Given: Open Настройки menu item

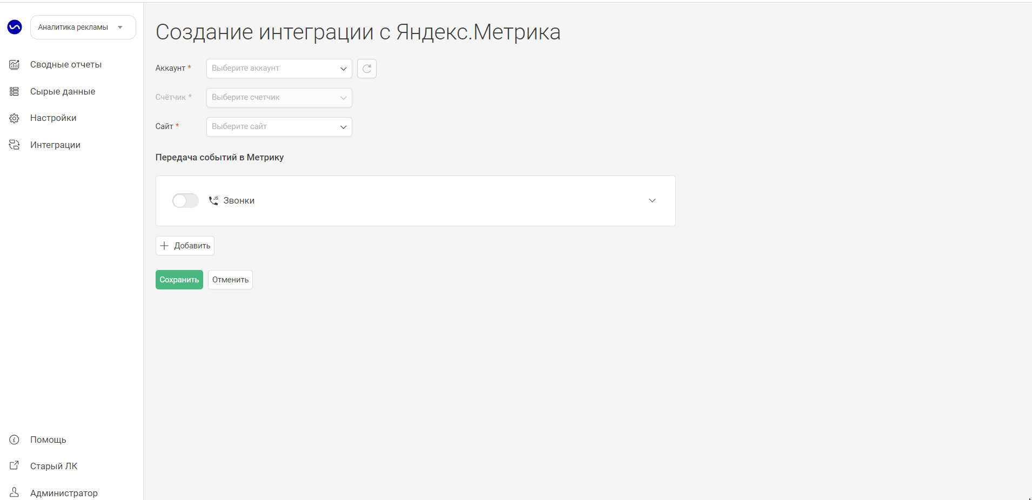Looking at the screenshot, I should click(x=53, y=118).
